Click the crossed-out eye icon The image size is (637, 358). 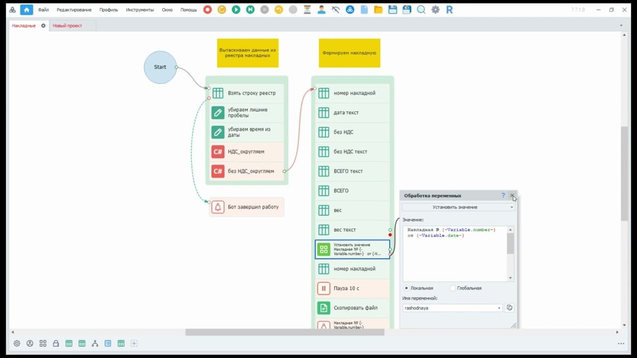coord(335,9)
